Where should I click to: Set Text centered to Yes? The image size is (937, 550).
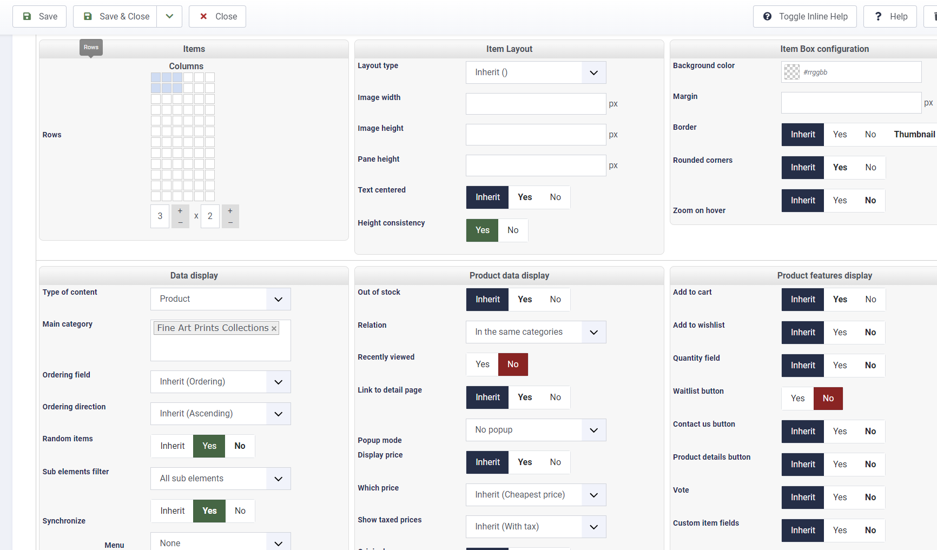pyautogui.click(x=525, y=197)
